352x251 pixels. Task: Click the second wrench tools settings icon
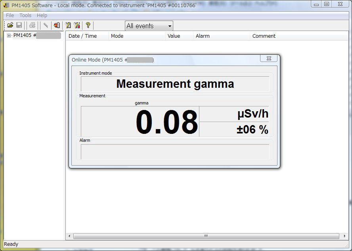coord(77,25)
